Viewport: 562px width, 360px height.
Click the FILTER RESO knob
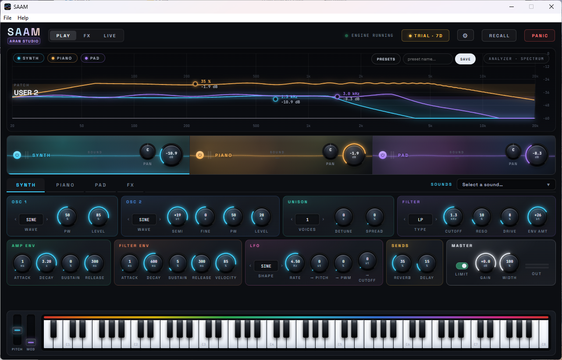481,216
